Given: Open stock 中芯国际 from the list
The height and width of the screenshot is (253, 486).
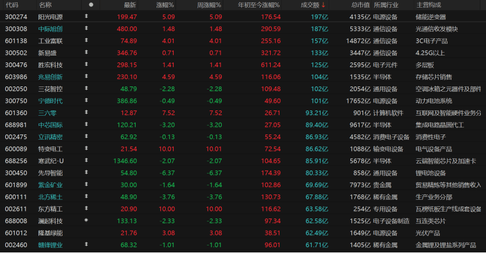Looking at the screenshot, I should (50, 124).
